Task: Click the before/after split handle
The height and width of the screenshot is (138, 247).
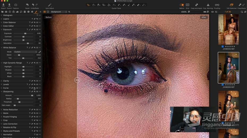Action: (77, 80)
